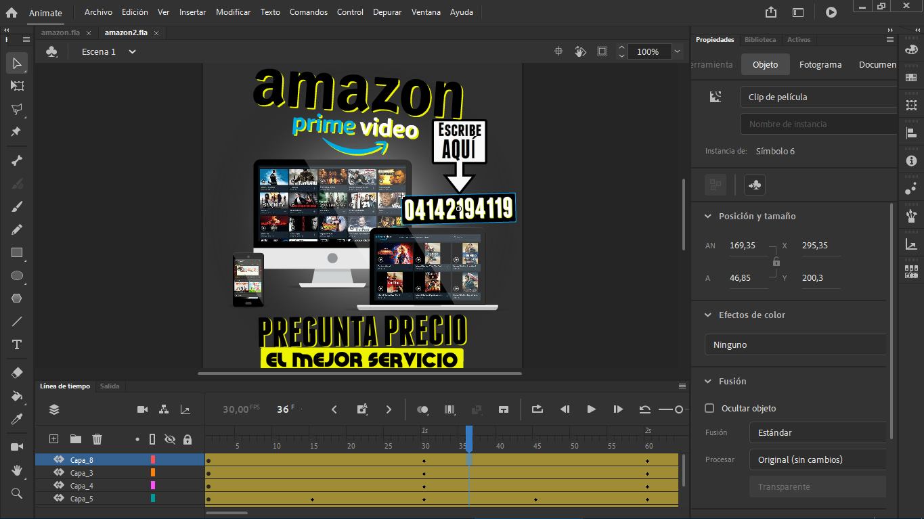Select the Classic Brush tool
924x519 pixels.
tap(17, 206)
